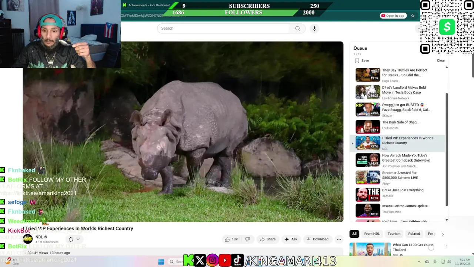The image size is (474, 267).
Task: Click the Open in app button
Action: coord(393,16)
